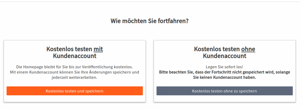Click the Sie keinen Kundenaccount haben line
The image size is (302, 110).
pyautogui.click(x=224, y=78)
